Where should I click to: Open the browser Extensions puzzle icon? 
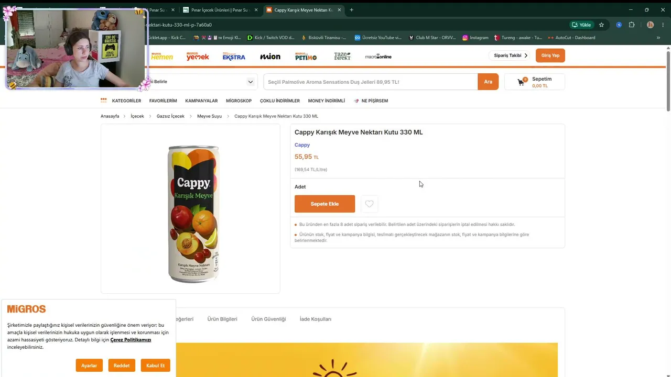pyautogui.click(x=632, y=25)
